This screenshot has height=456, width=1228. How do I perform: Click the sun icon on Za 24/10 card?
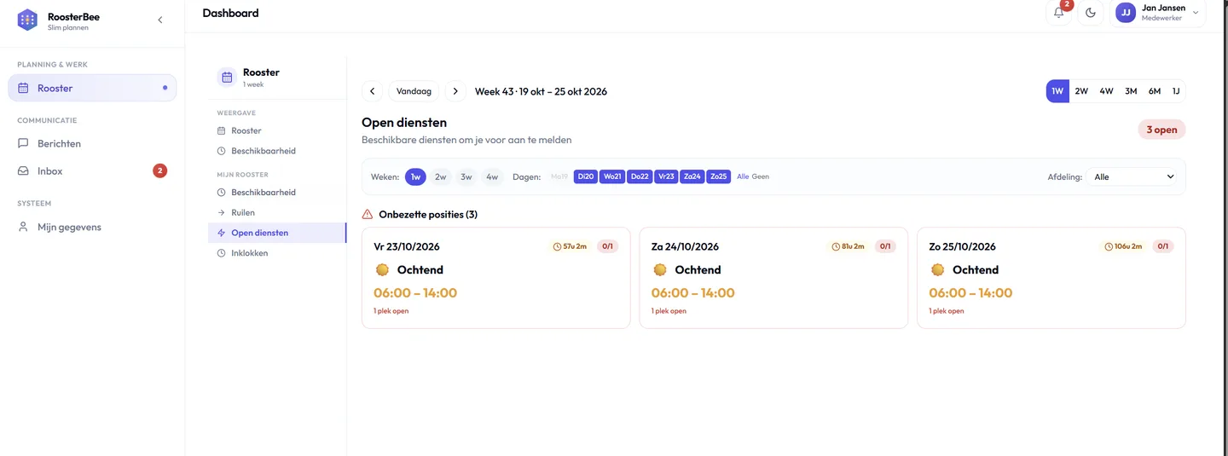660,269
